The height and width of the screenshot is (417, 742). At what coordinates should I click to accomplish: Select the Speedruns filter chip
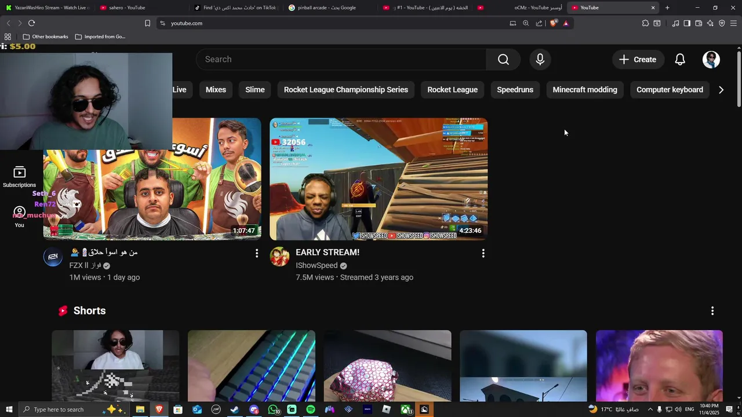tap(515, 90)
